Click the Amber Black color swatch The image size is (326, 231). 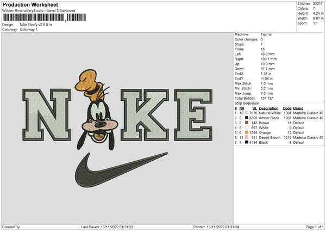click(247, 118)
